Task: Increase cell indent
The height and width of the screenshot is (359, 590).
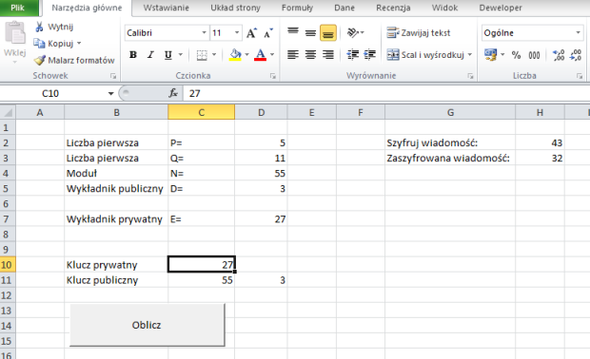Action: [369, 55]
